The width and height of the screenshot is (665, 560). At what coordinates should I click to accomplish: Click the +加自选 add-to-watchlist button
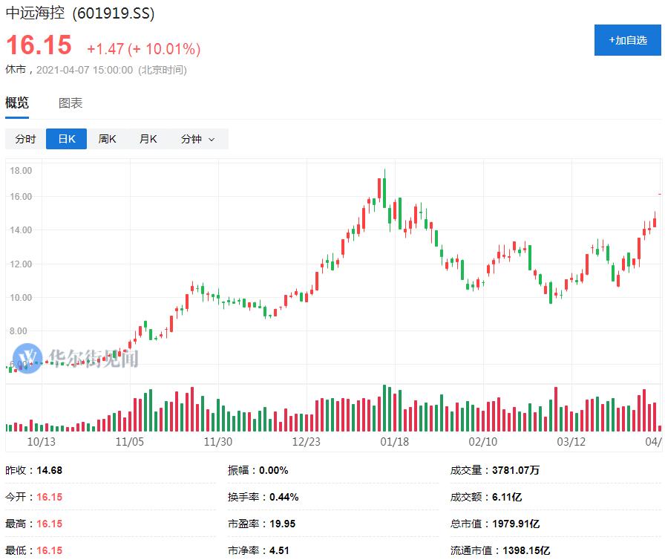(627, 40)
